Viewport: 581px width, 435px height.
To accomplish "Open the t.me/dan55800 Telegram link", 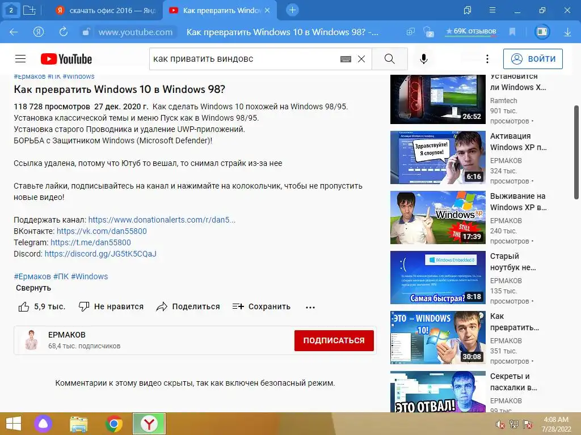I will pyautogui.click(x=90, y=242).
